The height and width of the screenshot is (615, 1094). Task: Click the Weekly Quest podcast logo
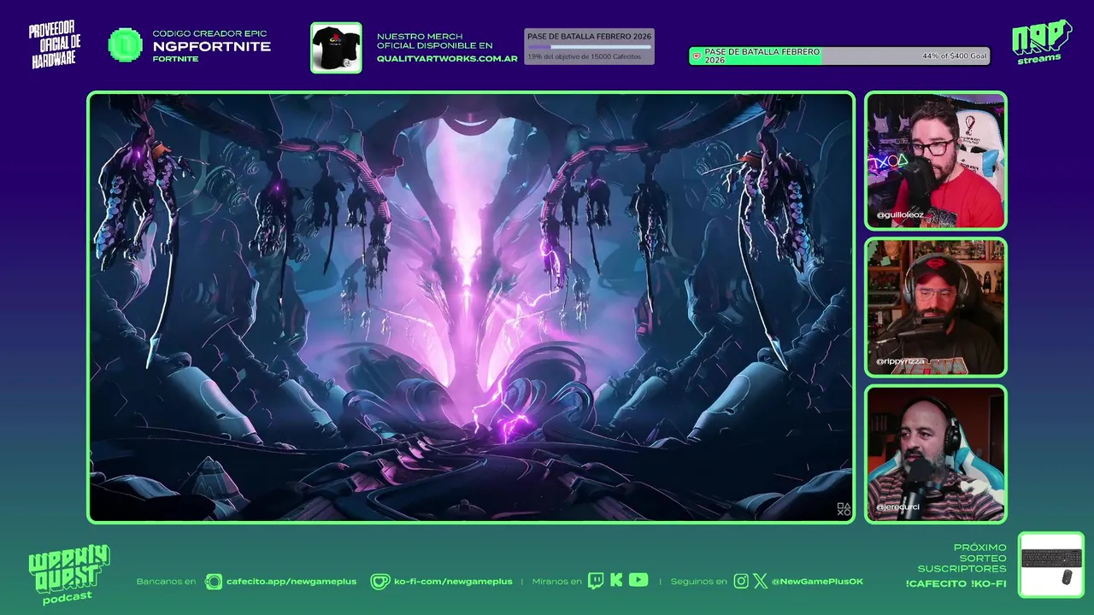(68, 574)
